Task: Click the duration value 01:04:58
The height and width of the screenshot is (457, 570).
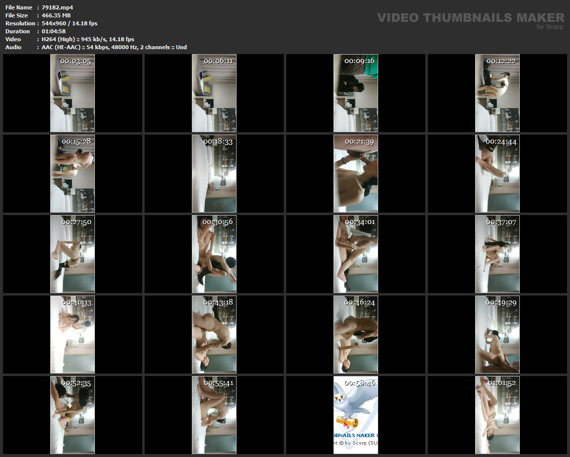Action: tap(54, 31)
